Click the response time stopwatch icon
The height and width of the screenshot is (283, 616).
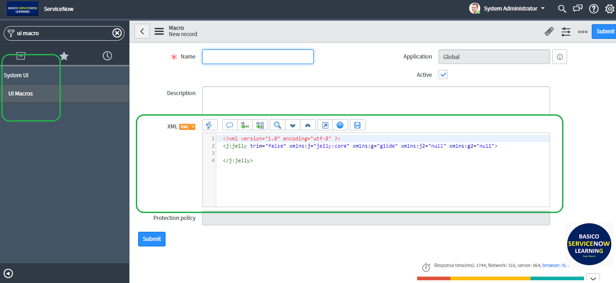[426, 267]
